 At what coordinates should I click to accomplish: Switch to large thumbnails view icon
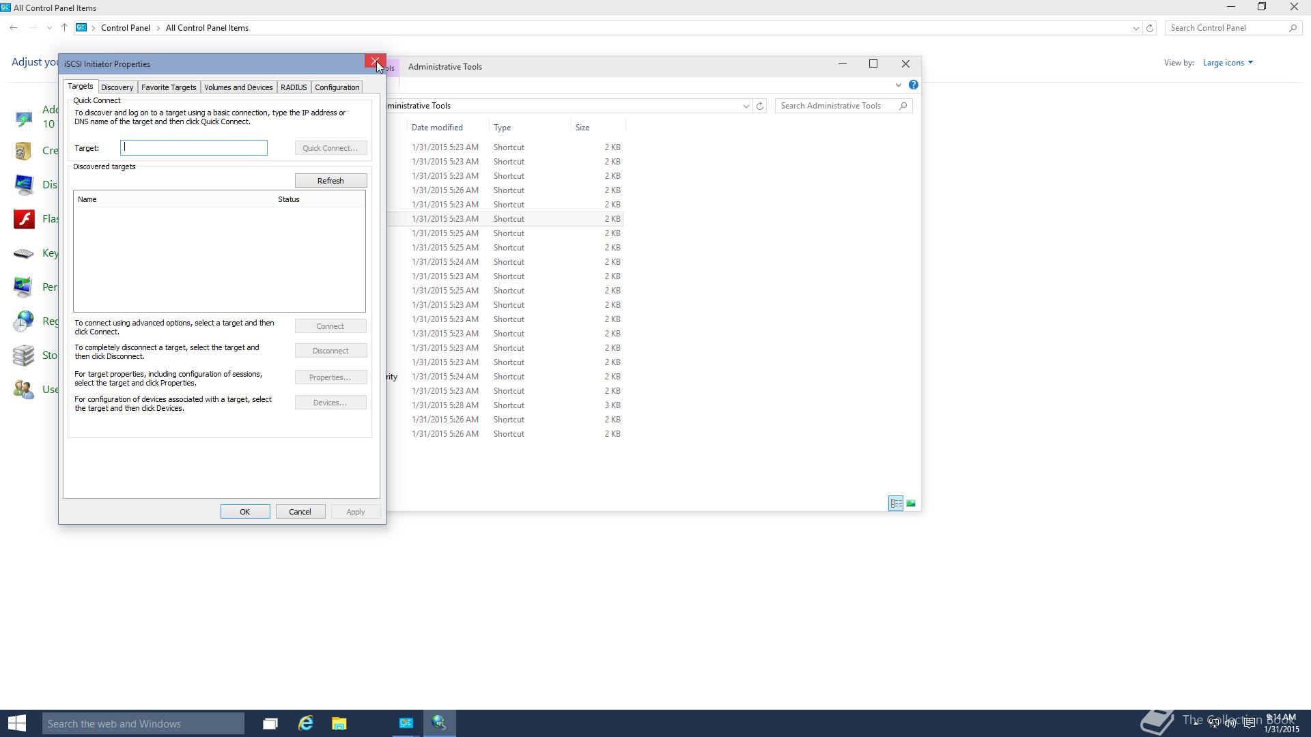pyautogui.click(x=911, y=504)
